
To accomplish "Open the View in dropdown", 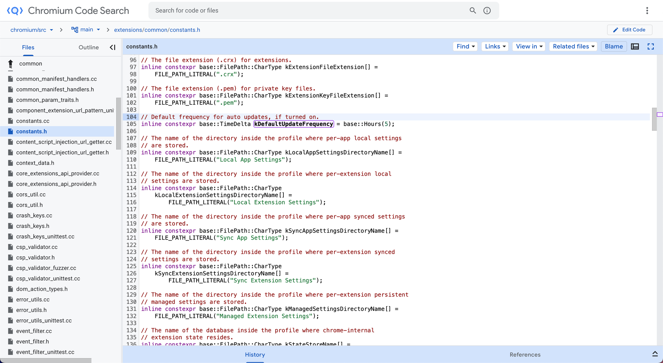I will tap(529, 47).
